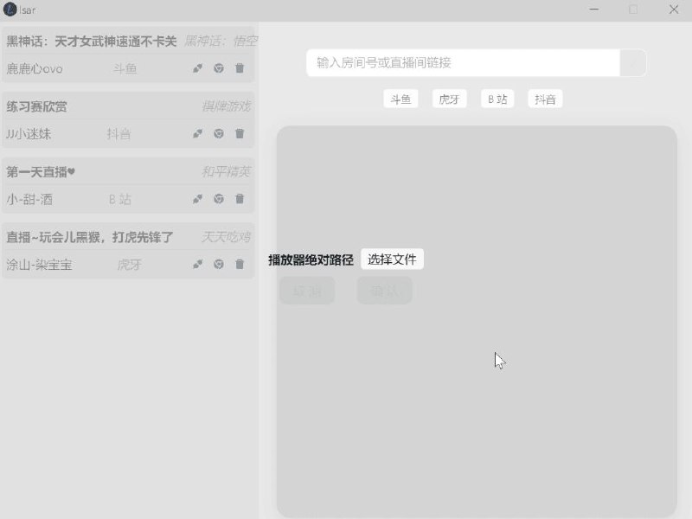This screenshot has width=692, height=519.
Task: Delete the 鹿鹿心ovo entry with trash icon
Action: (240, 68)
